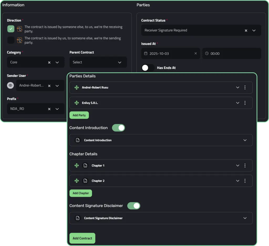Click 'The contract is issued by us' text
Image resolution: width=269 pixels, height=246 pixels.
point(73,40)
